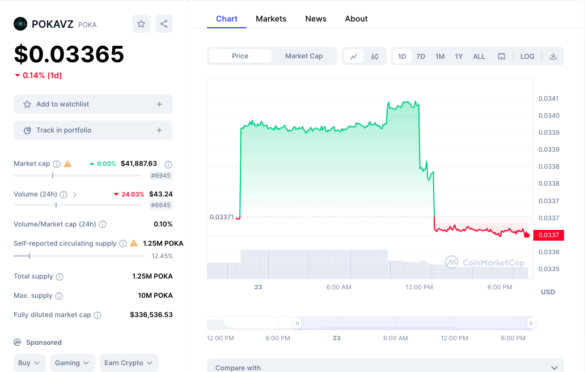
Task: Expand the Compare with selector
Action: [385, 366]
